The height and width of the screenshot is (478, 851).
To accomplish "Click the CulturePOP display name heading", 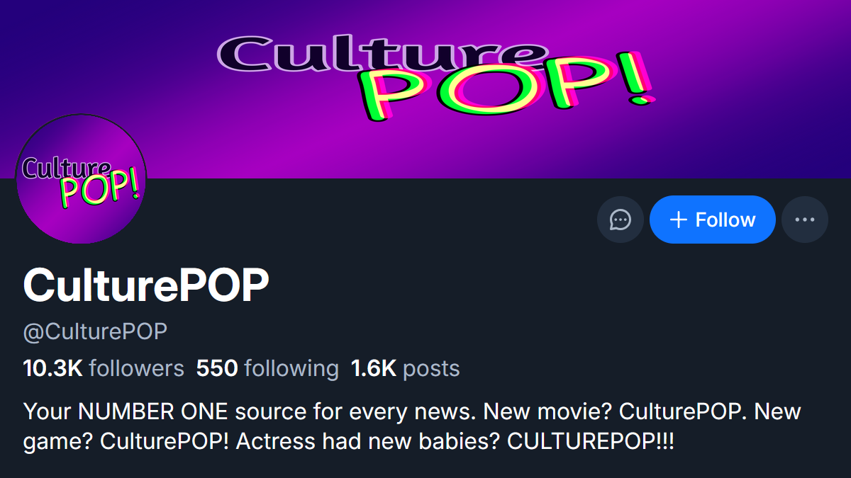I will point(146,285).
